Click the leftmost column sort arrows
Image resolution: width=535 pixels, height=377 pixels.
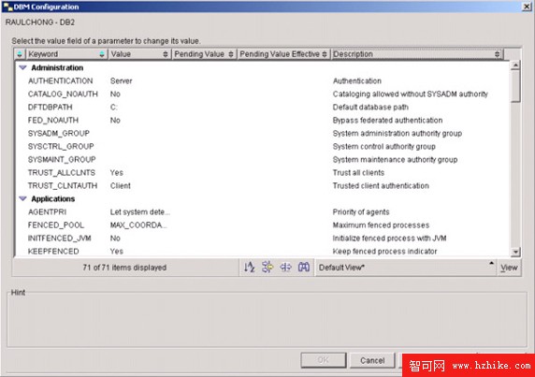(x=20, y=54)
